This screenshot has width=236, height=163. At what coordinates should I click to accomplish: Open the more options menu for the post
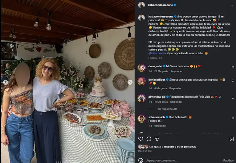(x=231, y=5)
